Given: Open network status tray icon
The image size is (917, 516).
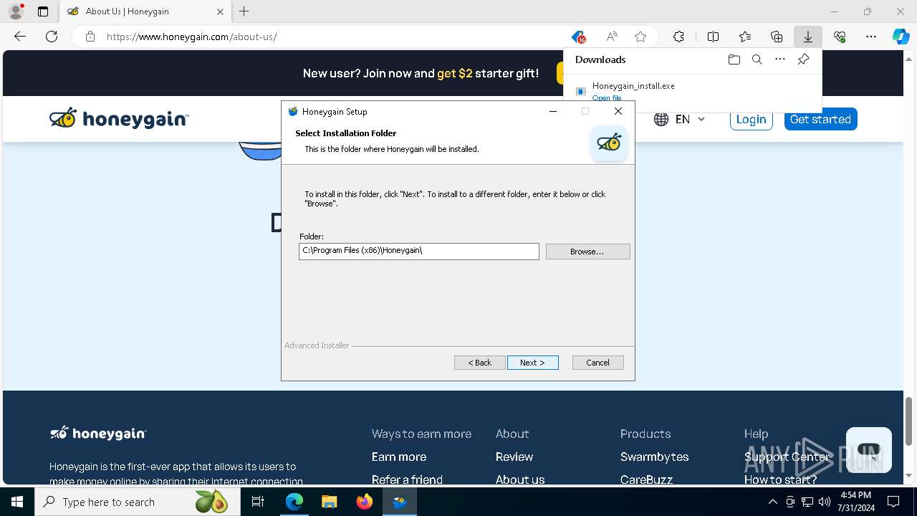Looking at the screenshot, I should coord(807,502).
